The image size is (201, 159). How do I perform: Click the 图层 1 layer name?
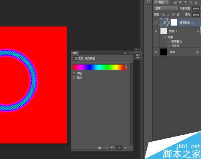pyautogui.click(x=173, y=31)
